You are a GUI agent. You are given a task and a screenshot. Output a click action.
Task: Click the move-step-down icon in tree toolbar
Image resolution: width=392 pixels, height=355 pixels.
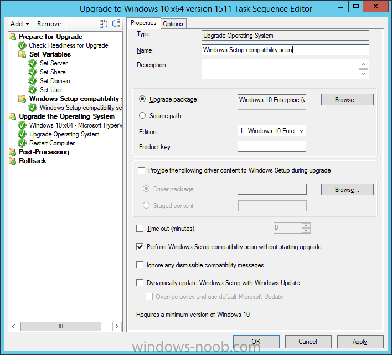pyautogui.click(x=116, y=23)
